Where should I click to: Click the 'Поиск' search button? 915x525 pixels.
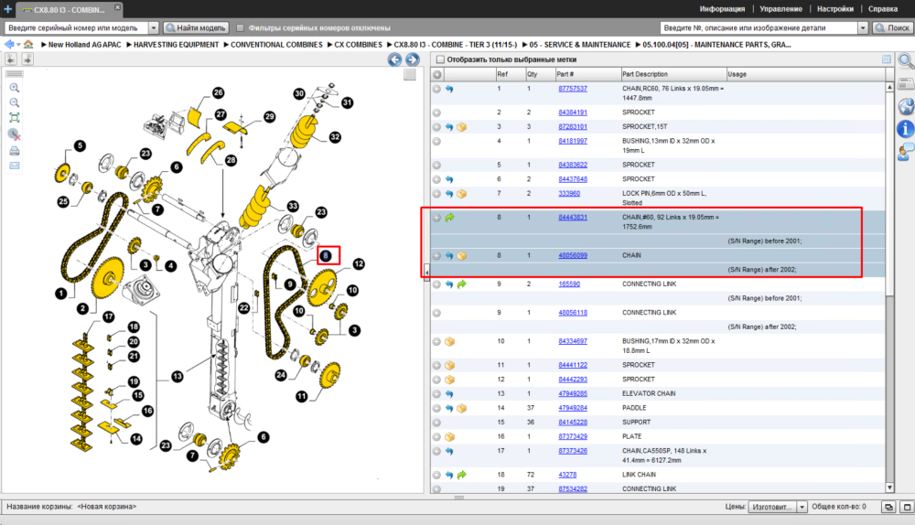coord(892,27)
